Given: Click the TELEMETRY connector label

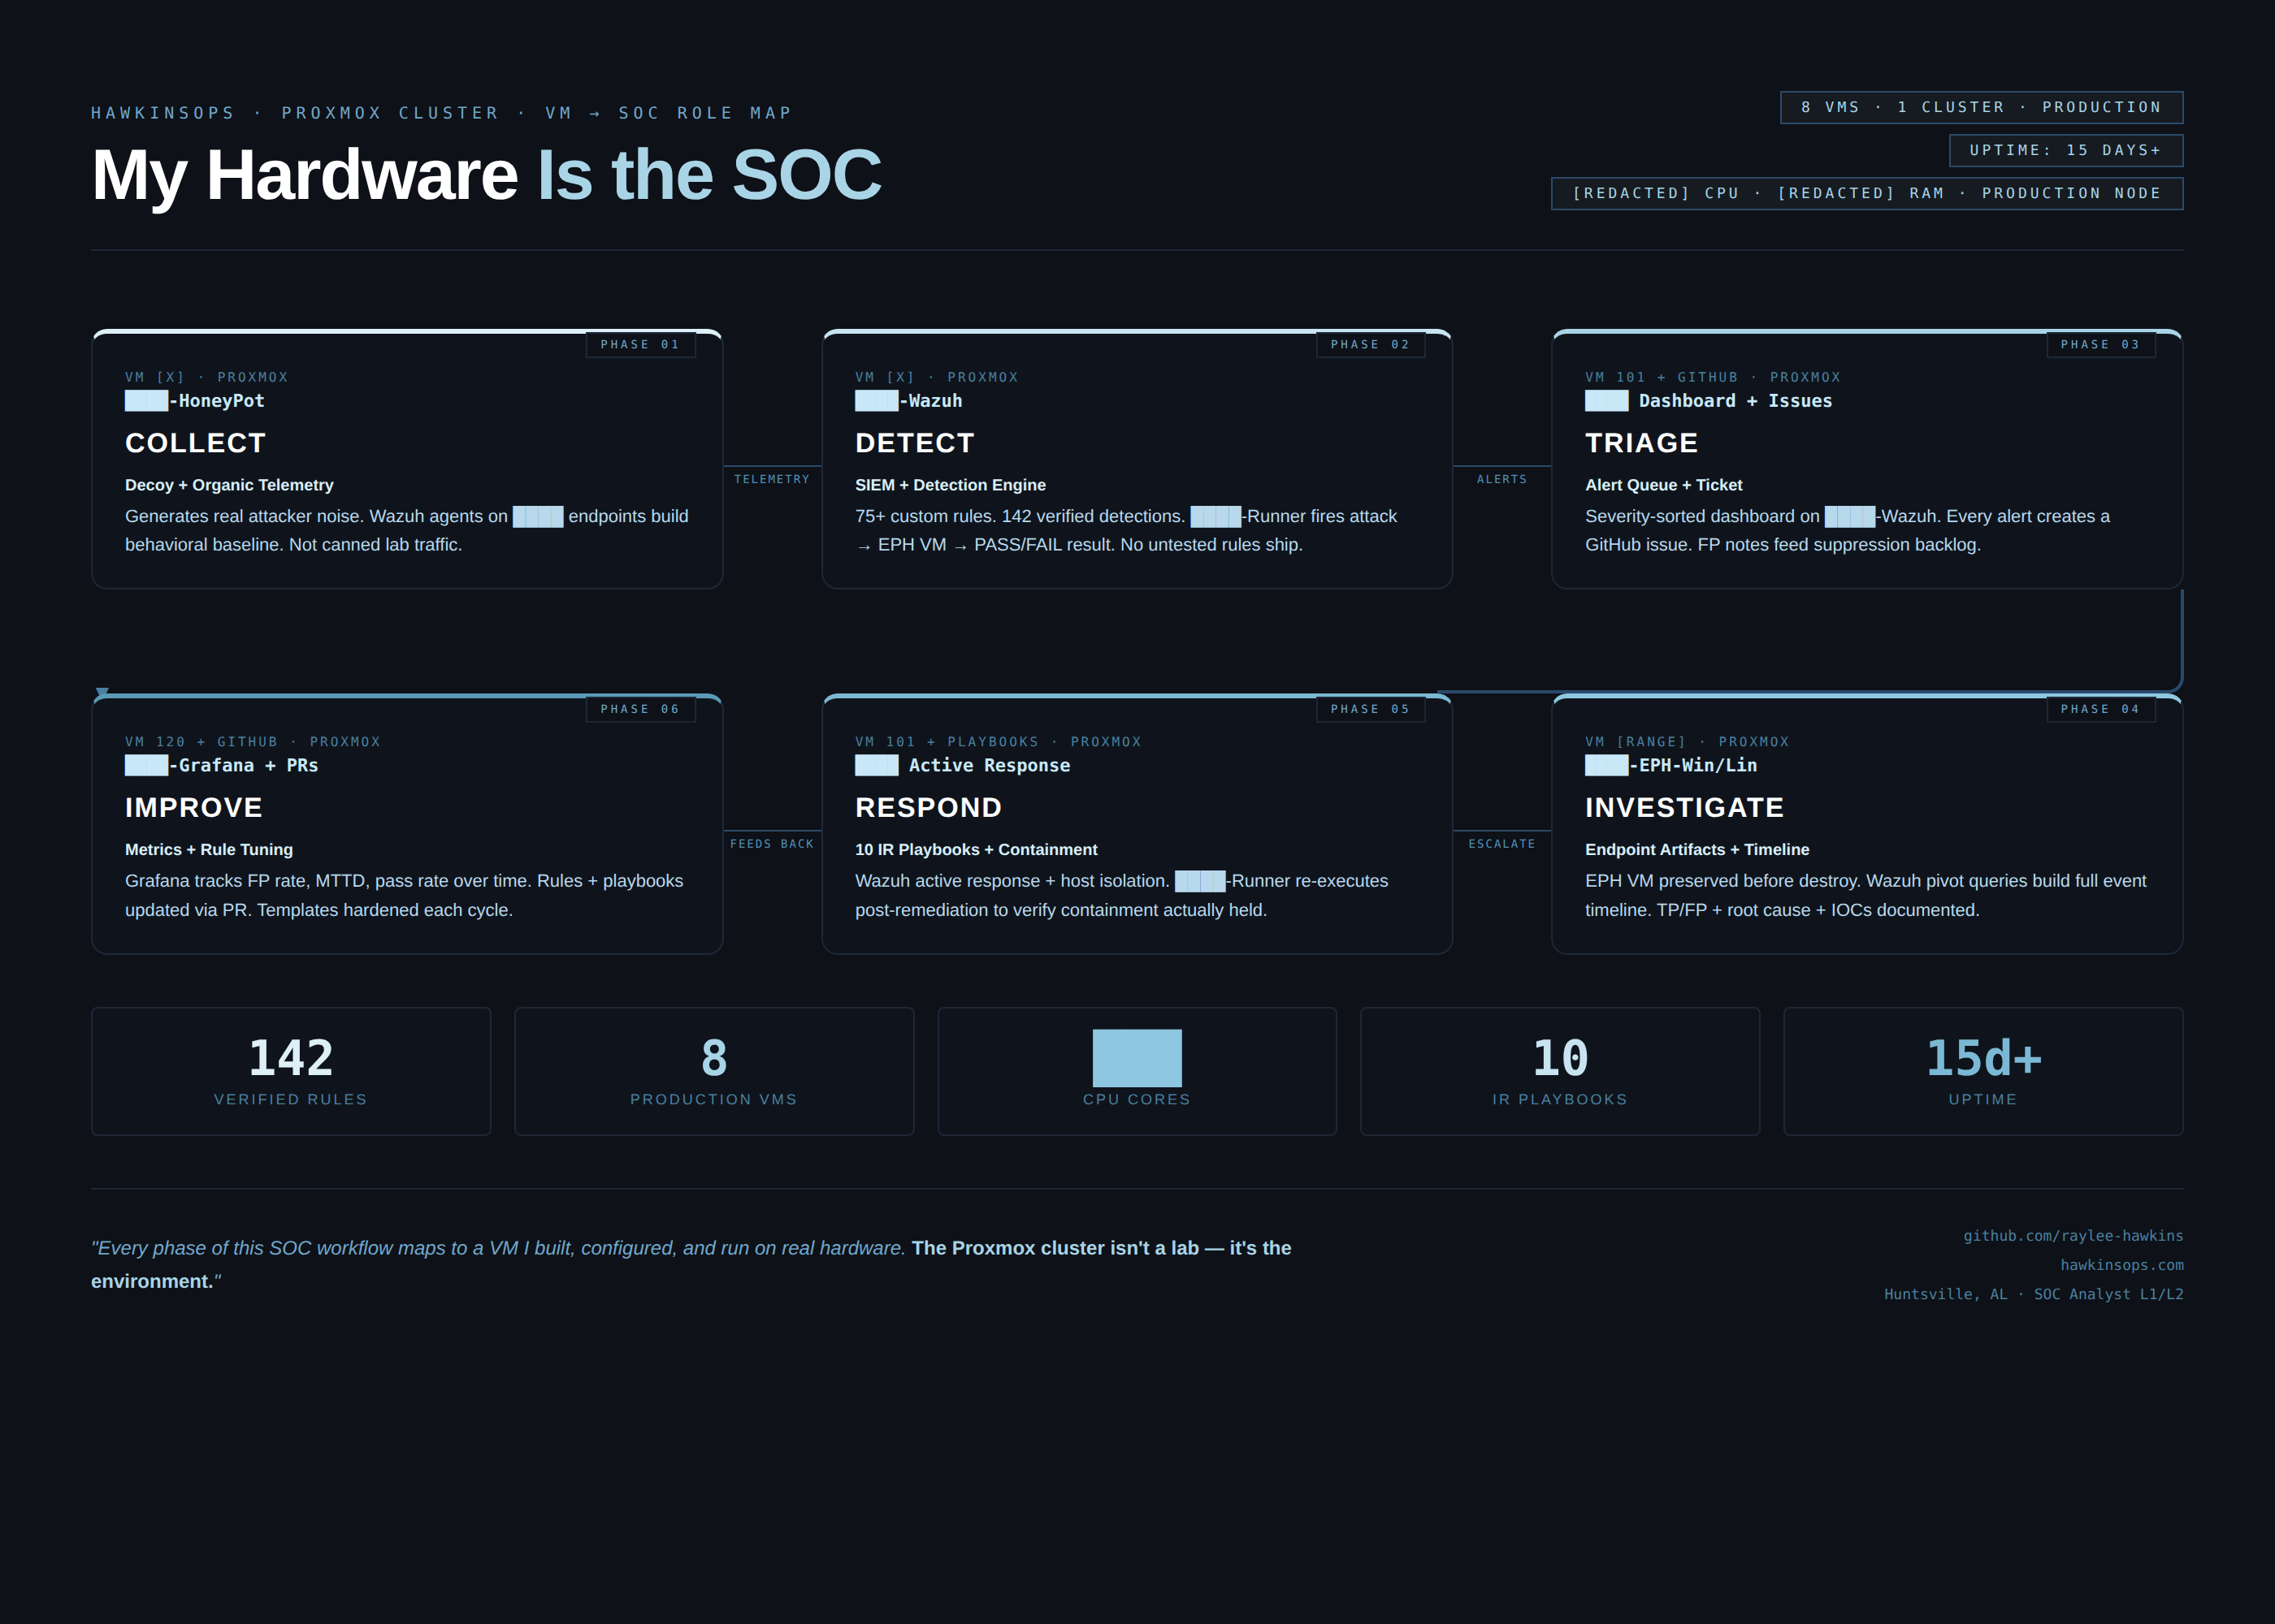Looking at the screenshot, I should [x=773, y=479].
